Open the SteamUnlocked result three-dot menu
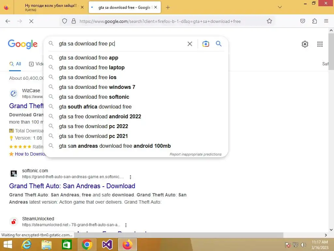This screenshot has height=251, width=334. (126, 225)
